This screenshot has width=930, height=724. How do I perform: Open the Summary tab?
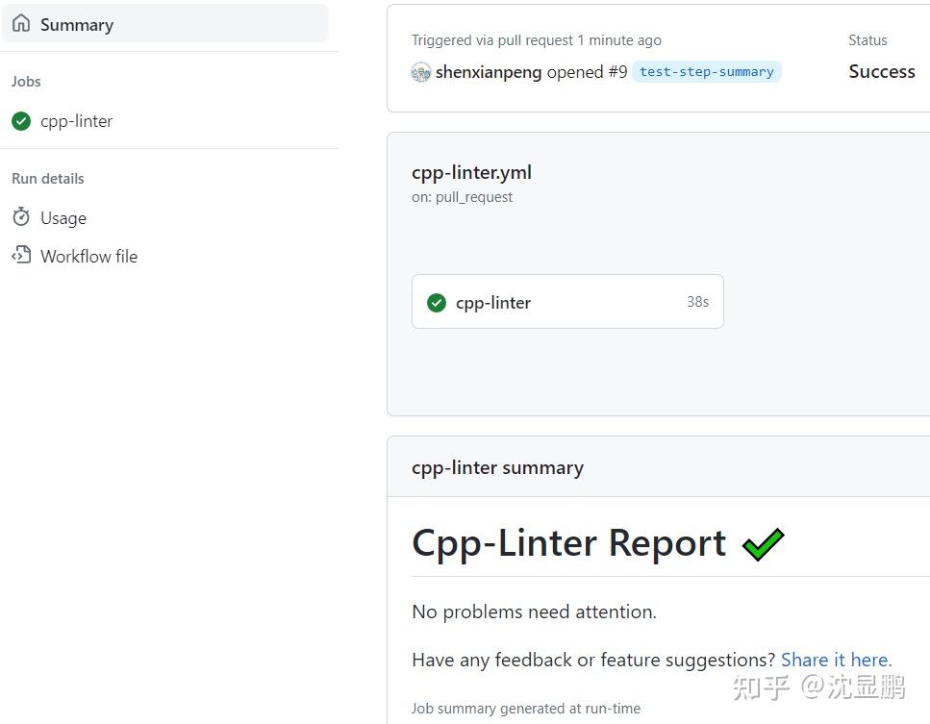[77, 23]
